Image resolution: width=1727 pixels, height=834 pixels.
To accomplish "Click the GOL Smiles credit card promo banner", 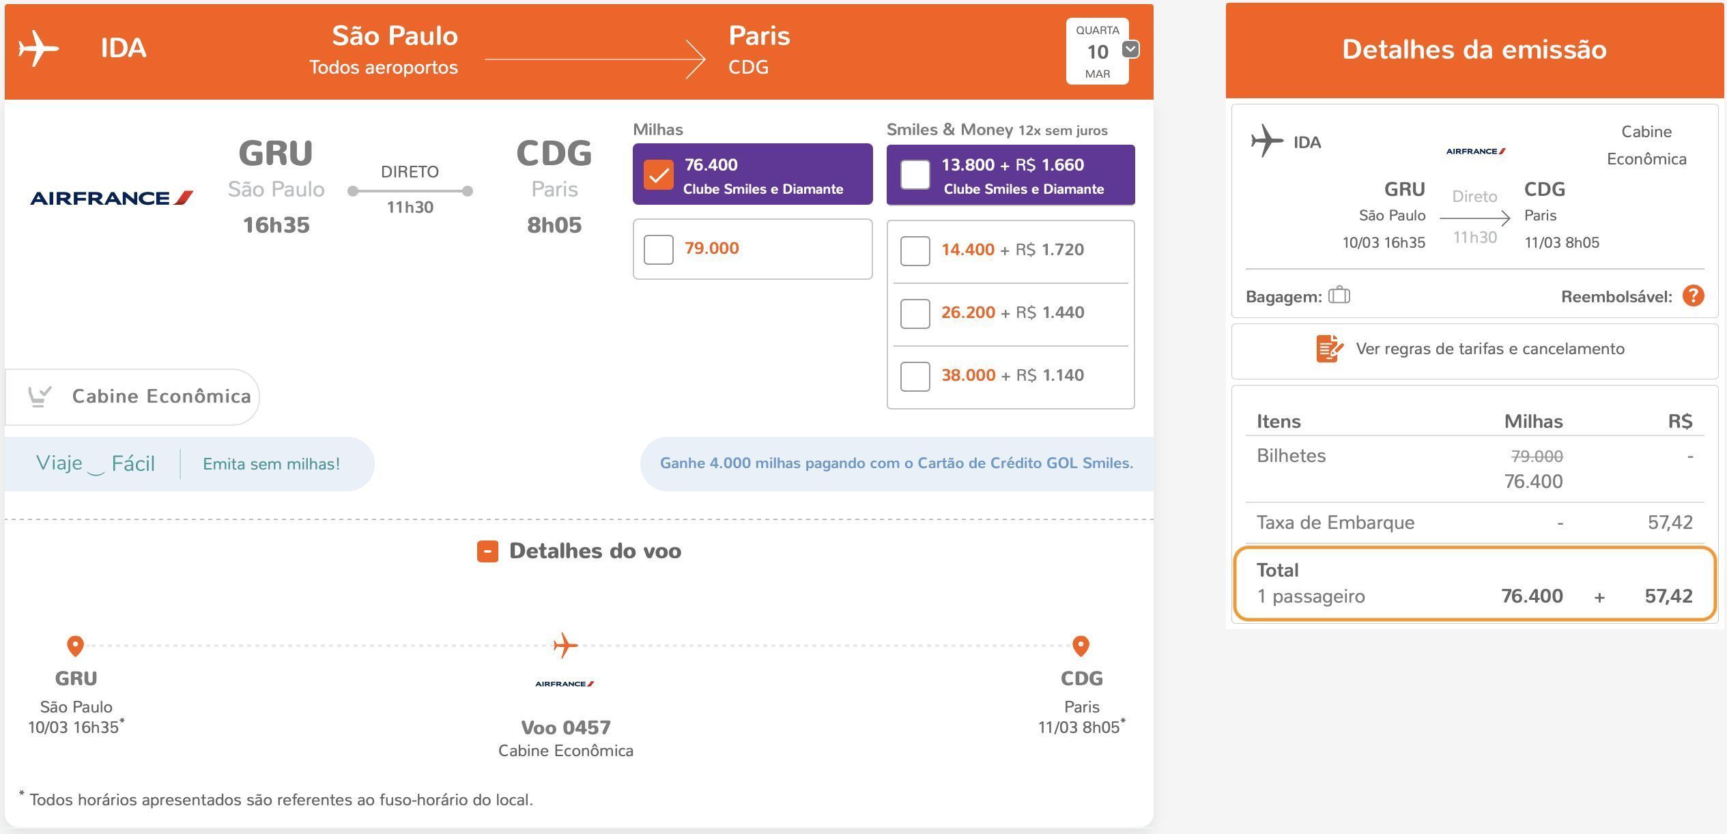I will click(896, 463).
